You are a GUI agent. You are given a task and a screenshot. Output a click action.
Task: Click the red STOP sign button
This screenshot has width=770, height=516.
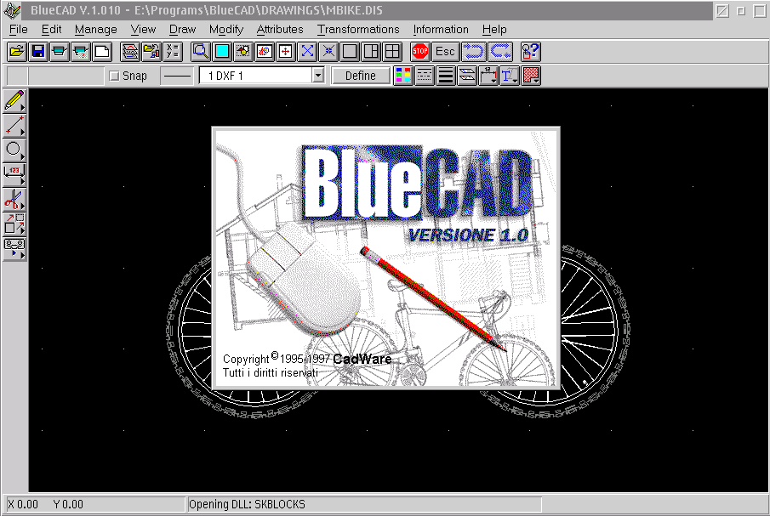420,52
